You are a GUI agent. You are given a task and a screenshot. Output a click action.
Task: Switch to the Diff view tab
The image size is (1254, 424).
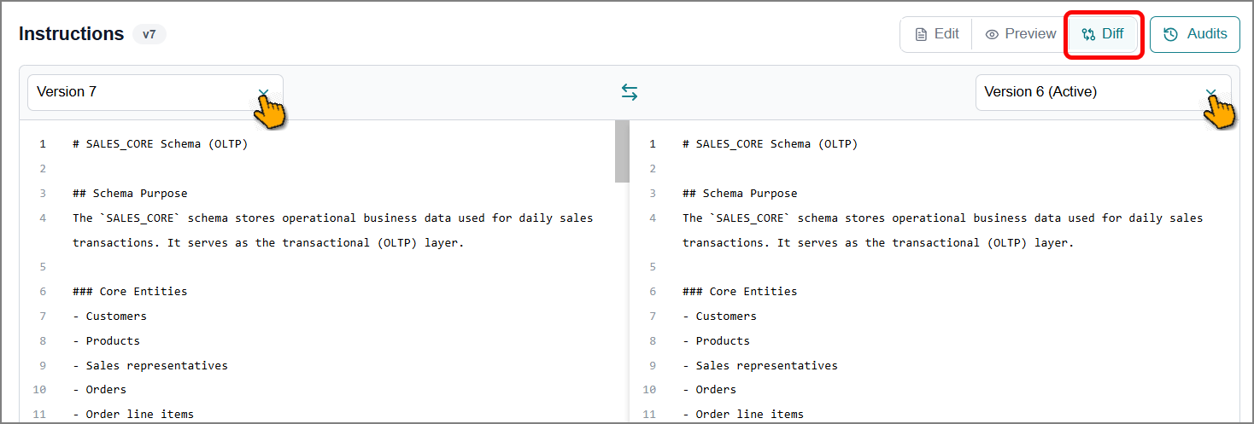click(x=1103, y=34)
